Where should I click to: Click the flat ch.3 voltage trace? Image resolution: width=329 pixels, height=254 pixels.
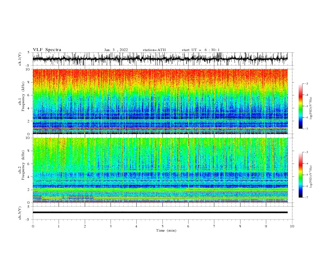160,212
